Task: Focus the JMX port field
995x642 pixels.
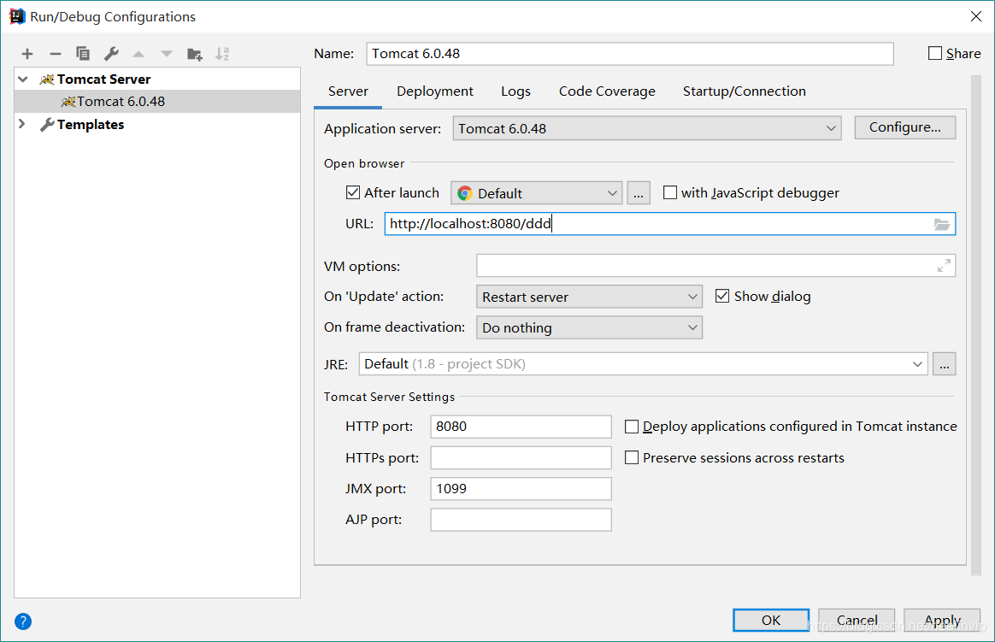Action: tap(521, 488)
